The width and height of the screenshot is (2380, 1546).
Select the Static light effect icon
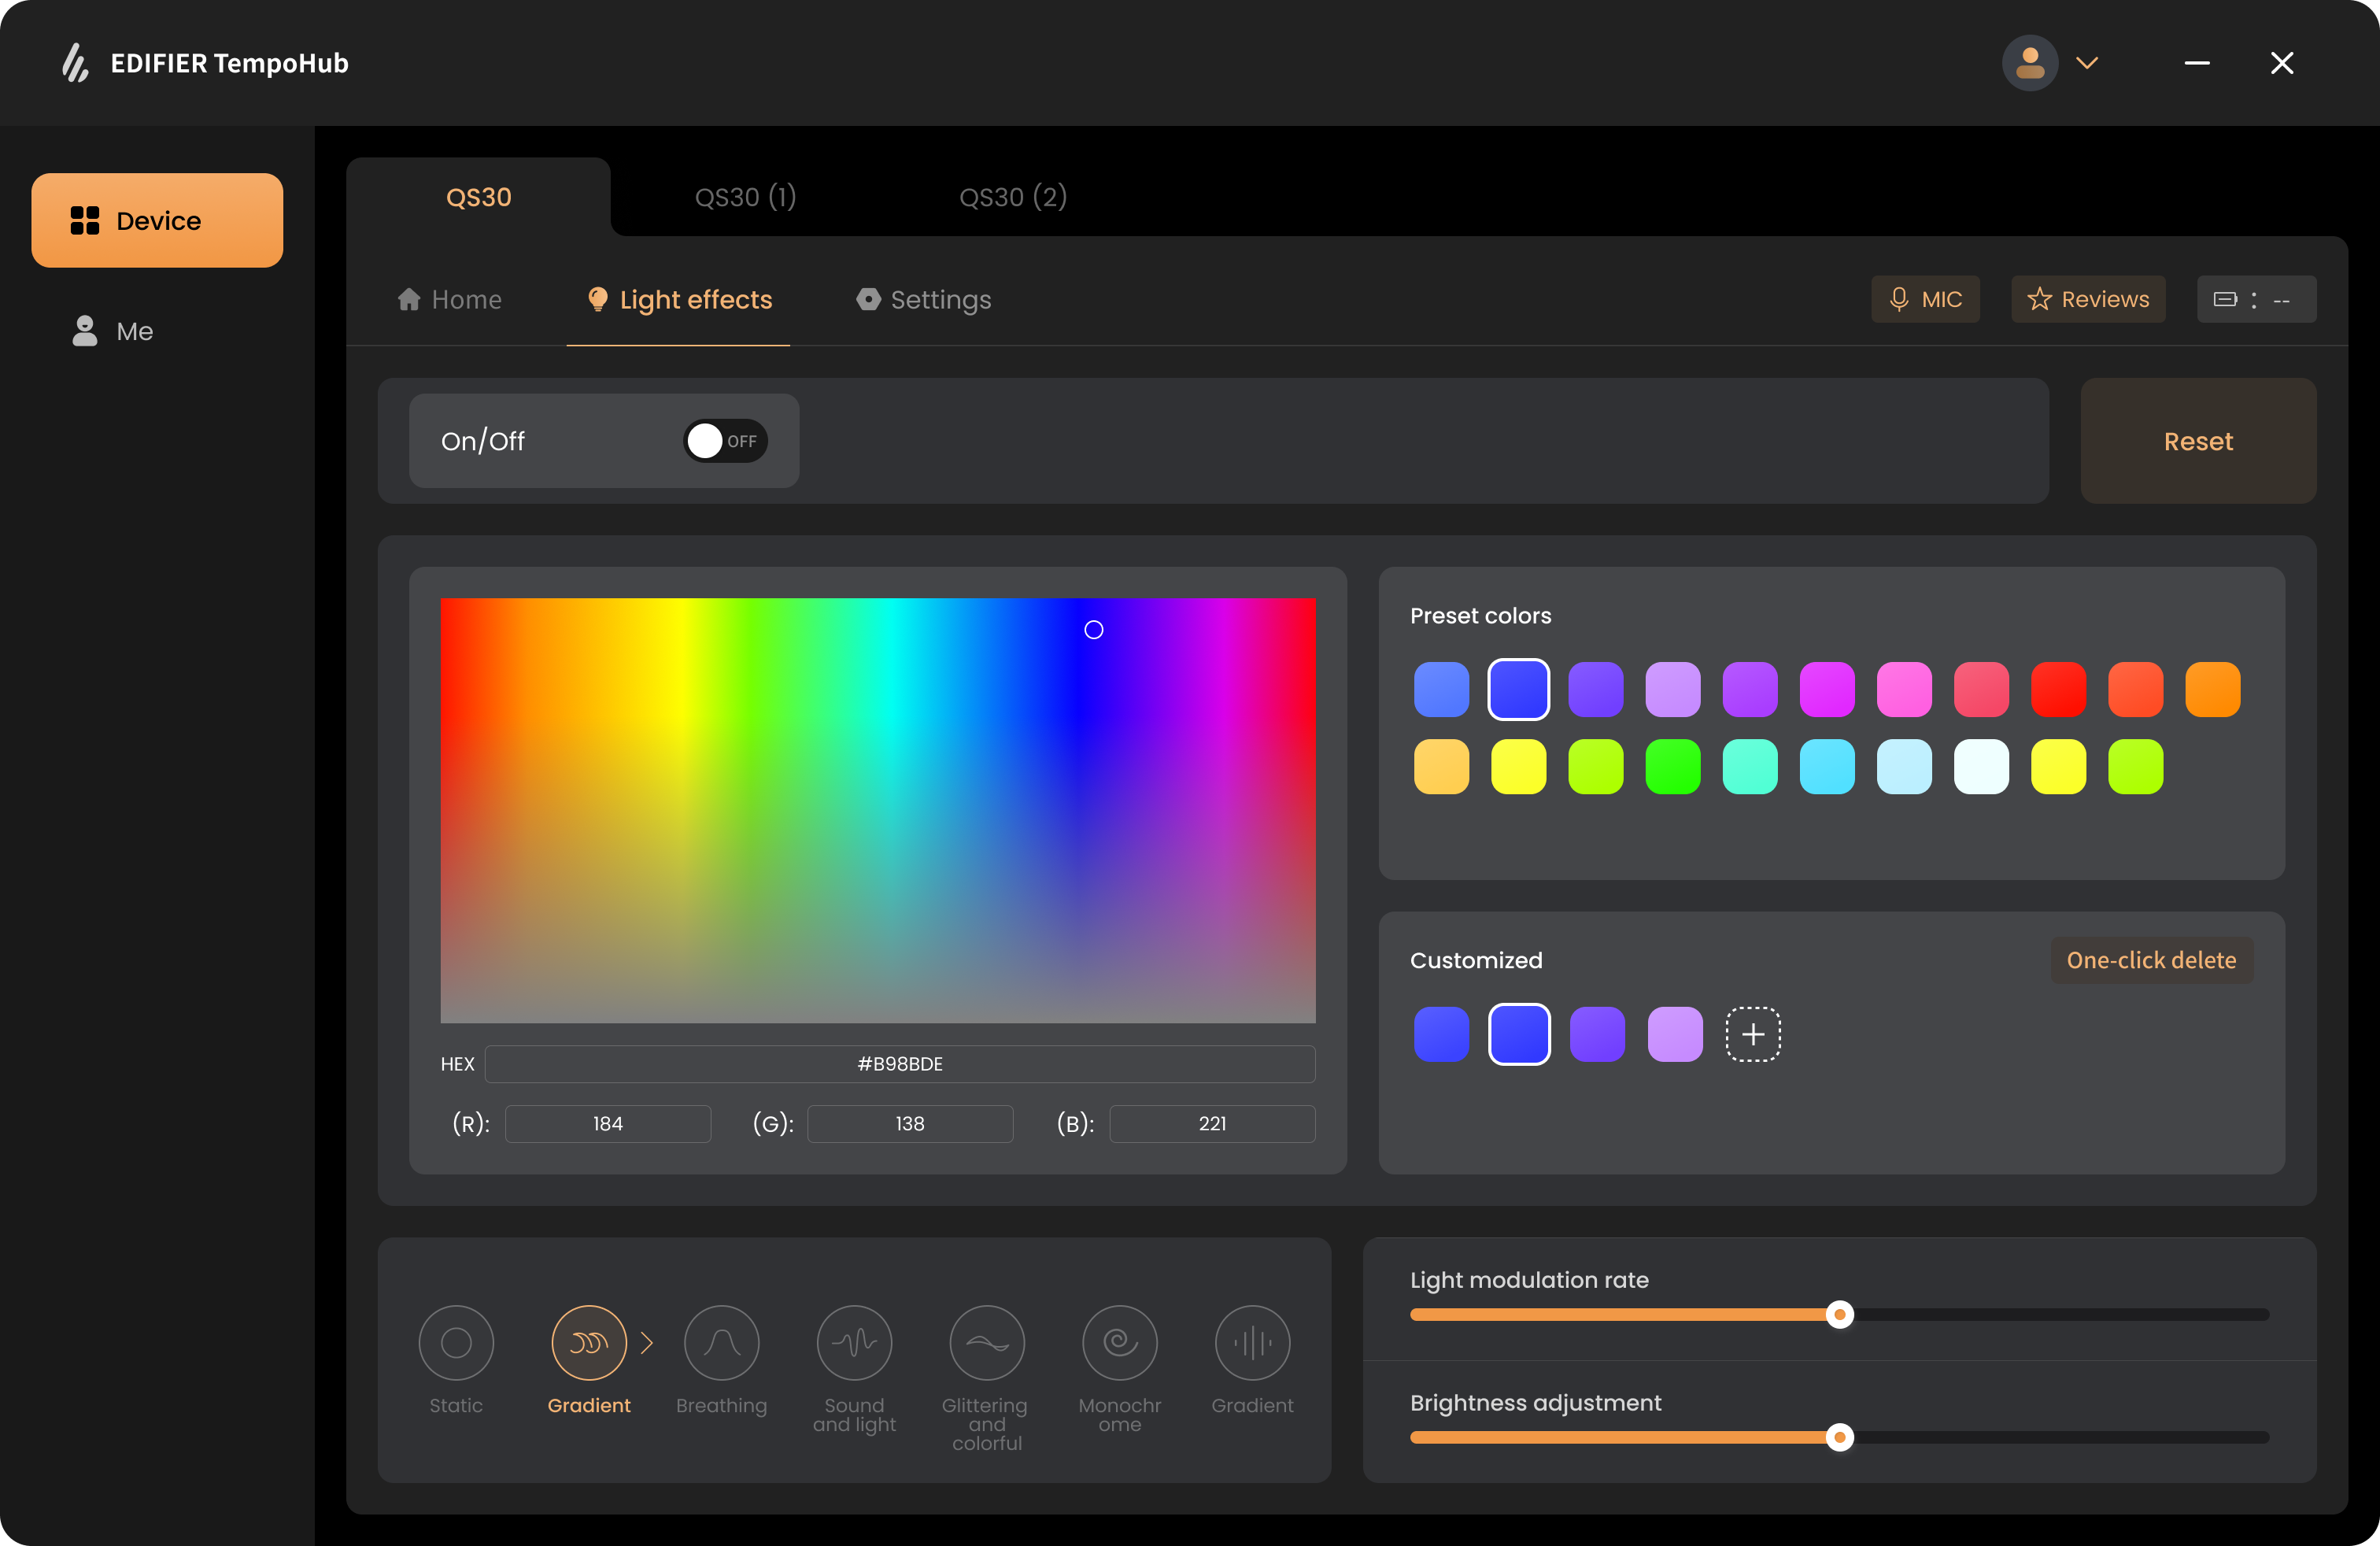(456, 1343)
